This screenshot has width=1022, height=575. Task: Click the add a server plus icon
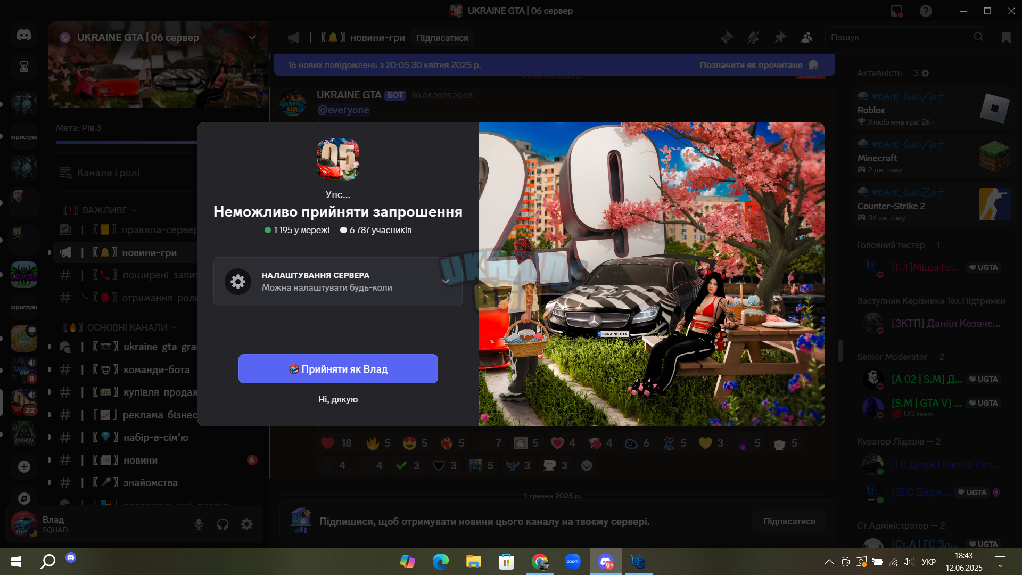[x=24, y=467]
